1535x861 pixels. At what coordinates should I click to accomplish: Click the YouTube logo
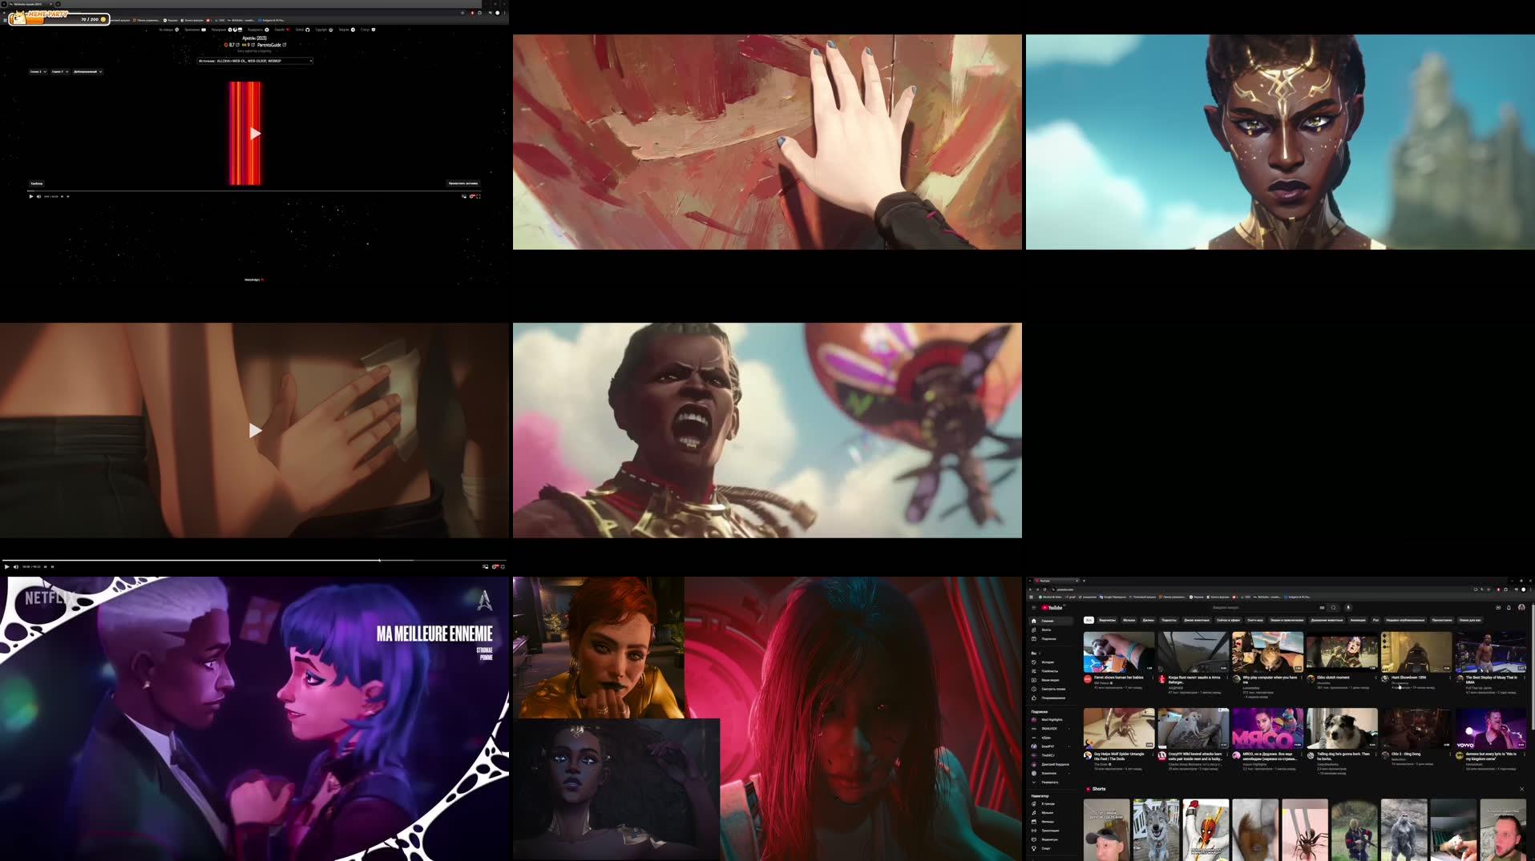(1052, 608)
